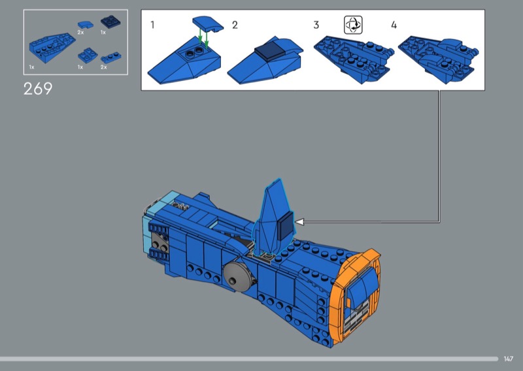Screen dimensions: 523x371
Task: Click the light blue rear section of ship
Action: (160, 204)
